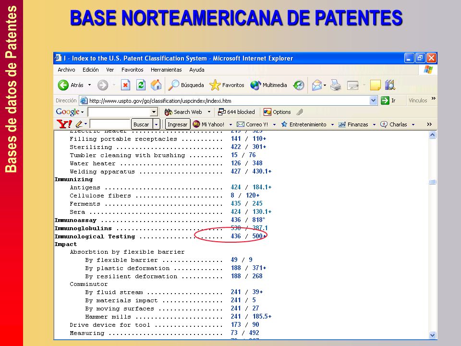The width and height of the screenshot is (461, 346).
Task: Open Charlas chat item
Action: point(394,124)
